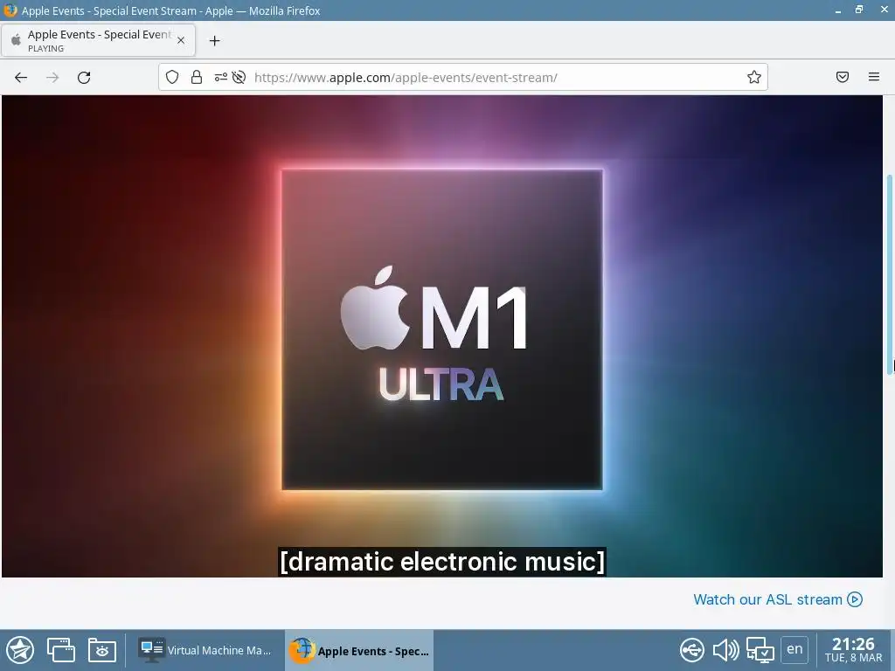Click the autoplay blocked icon

(239, 77)
